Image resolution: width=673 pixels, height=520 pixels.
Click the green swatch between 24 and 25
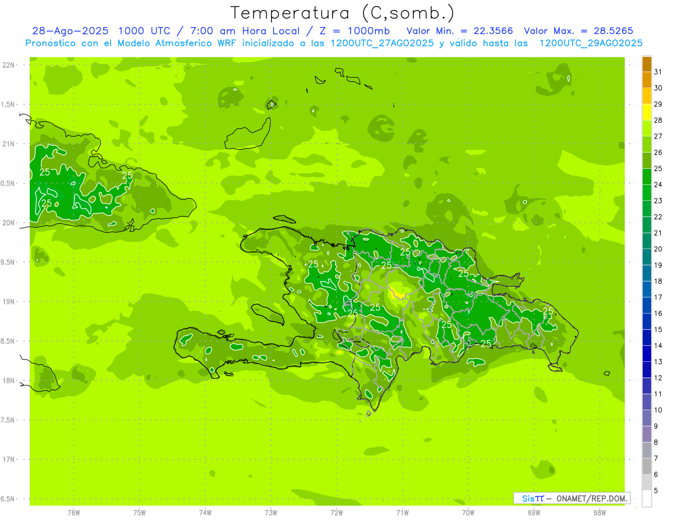pos(647,177)
